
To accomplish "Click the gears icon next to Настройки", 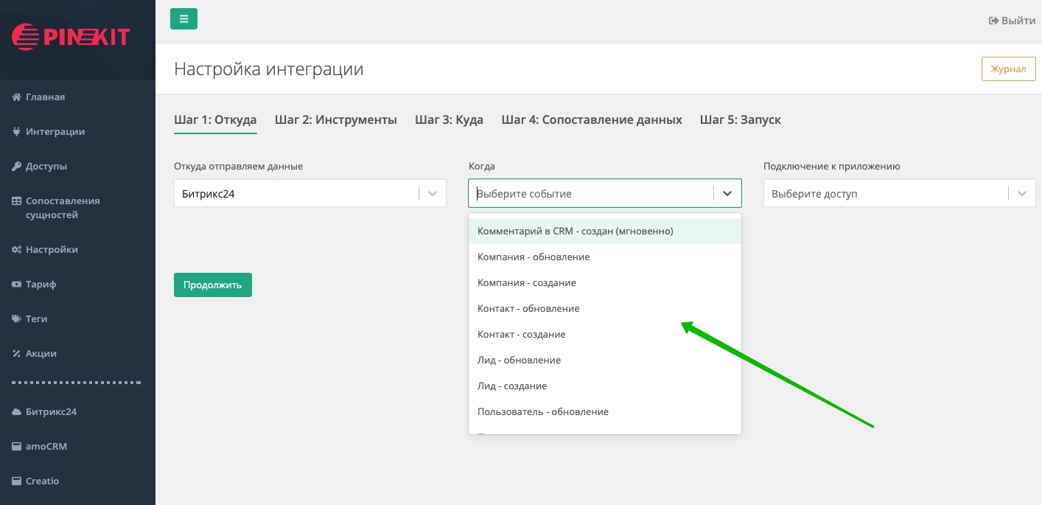I will [16, 250].
